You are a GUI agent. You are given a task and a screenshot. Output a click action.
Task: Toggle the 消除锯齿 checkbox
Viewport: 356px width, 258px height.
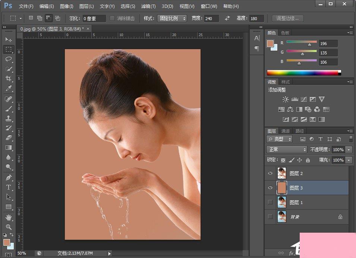pos(112,18)
